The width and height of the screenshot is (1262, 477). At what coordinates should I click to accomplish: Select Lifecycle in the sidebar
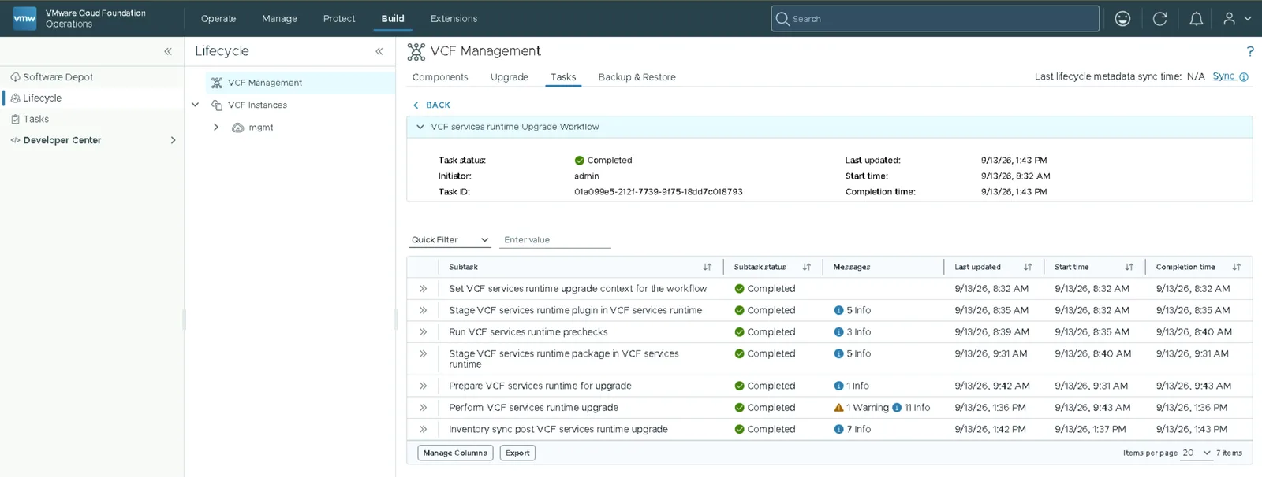(x=93, y=98)
